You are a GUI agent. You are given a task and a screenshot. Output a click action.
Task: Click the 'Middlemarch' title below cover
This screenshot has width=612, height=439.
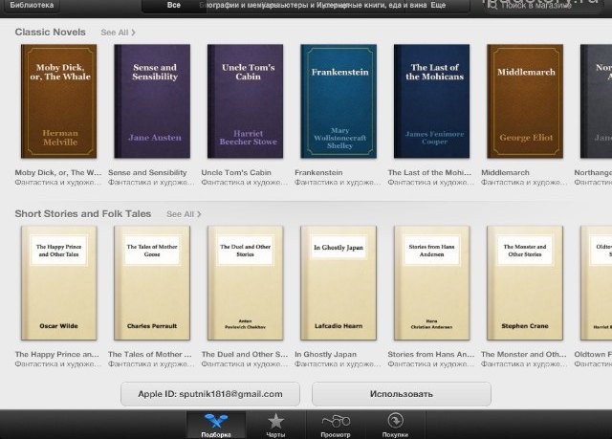pos(505,172)
